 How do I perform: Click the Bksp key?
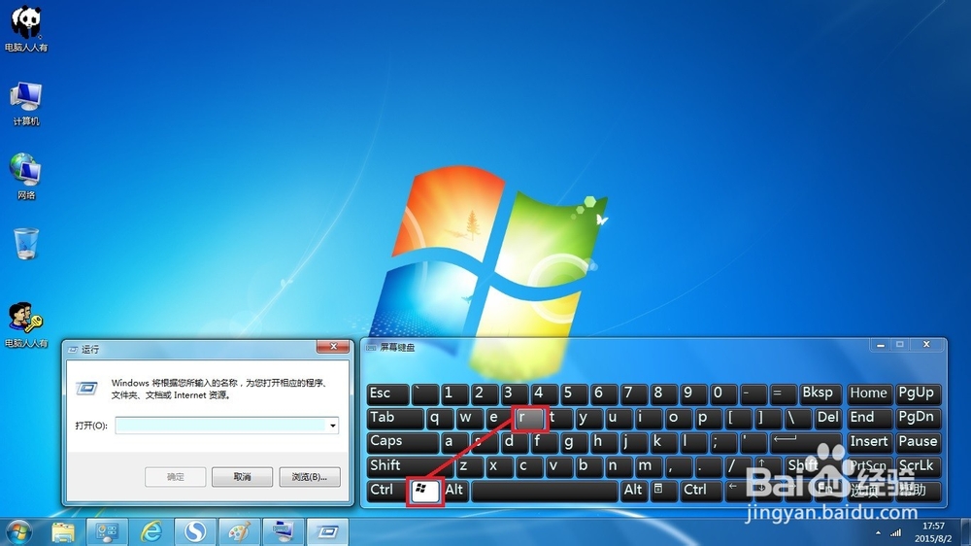[x=819, y=393]
